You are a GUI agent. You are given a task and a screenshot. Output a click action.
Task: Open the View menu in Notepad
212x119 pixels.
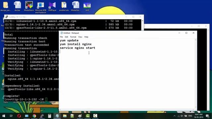[80, 37]
